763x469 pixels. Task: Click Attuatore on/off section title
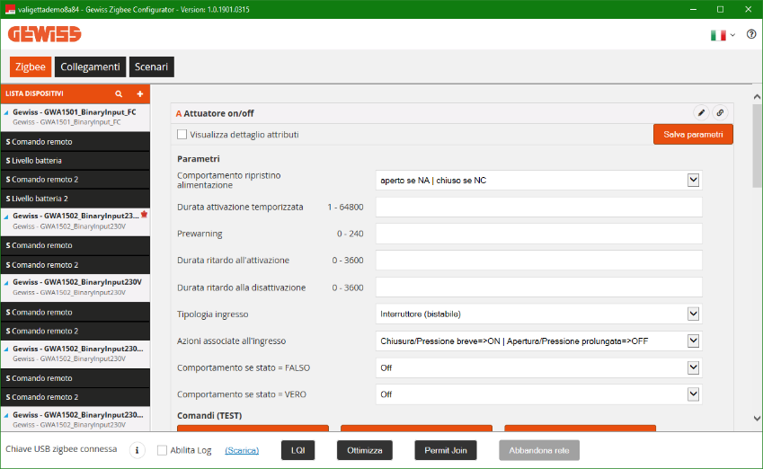215,113
